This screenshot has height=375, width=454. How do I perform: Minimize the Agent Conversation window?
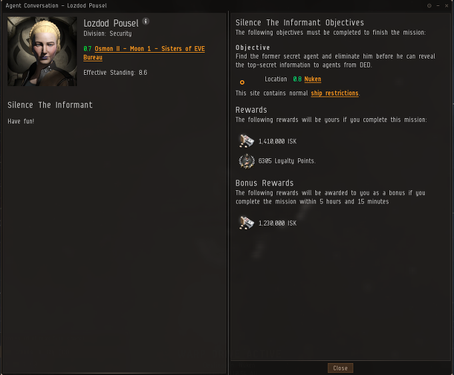[438, 5]
